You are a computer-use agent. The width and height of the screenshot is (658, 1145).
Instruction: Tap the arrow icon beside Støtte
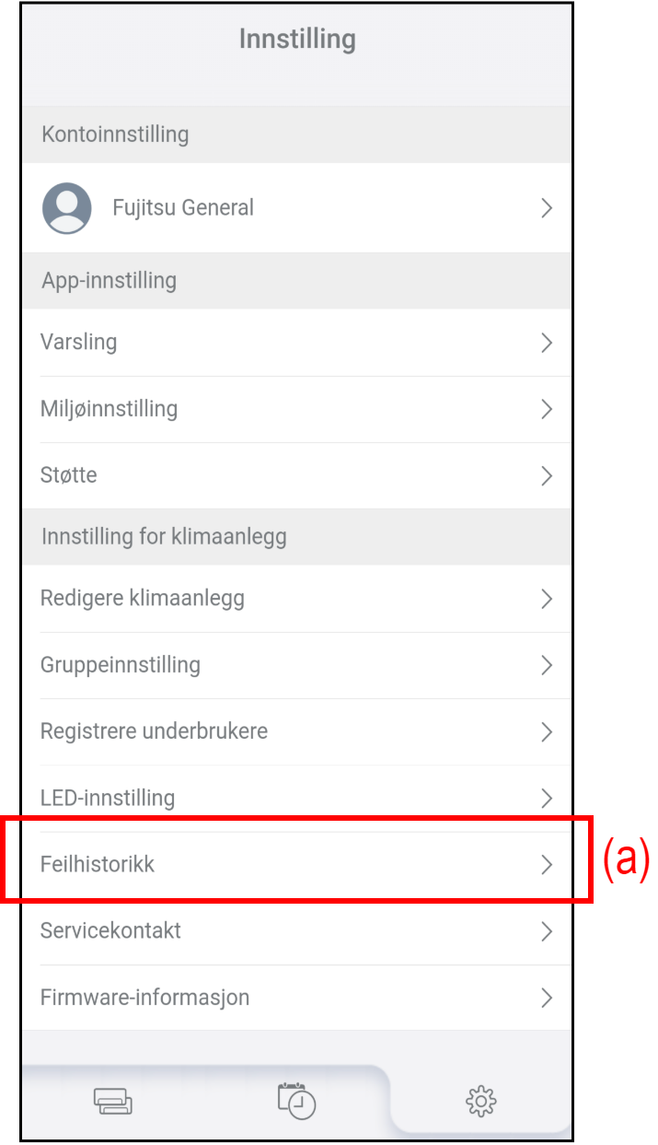click(x=547, y=475)
